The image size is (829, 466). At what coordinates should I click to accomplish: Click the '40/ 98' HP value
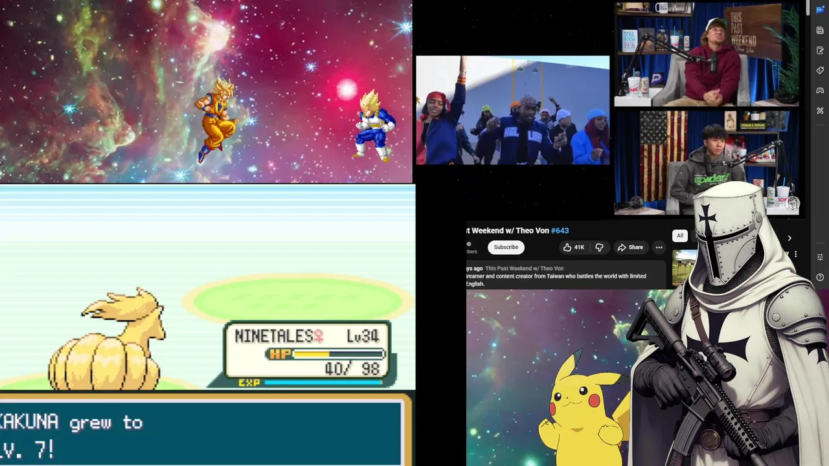[352, 369]
